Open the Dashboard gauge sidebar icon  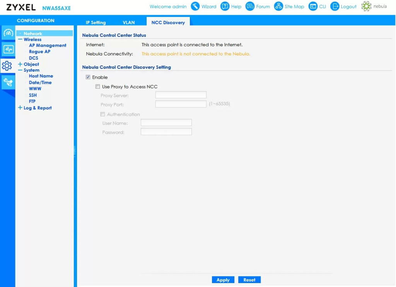click(8, 33)
